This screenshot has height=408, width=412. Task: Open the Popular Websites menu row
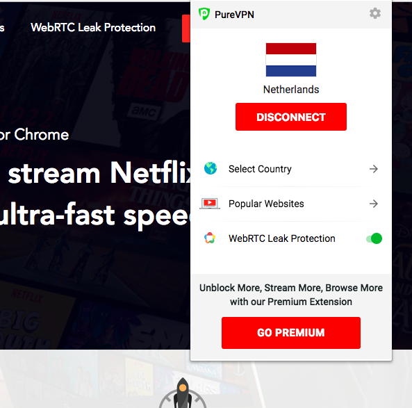[x=291, y=204]
